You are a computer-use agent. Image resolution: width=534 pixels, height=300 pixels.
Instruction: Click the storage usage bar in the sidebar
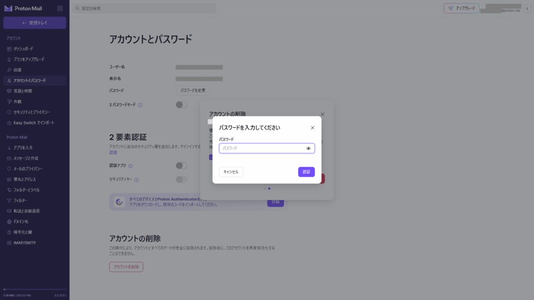pyautogui.click(x=34, y=289)
